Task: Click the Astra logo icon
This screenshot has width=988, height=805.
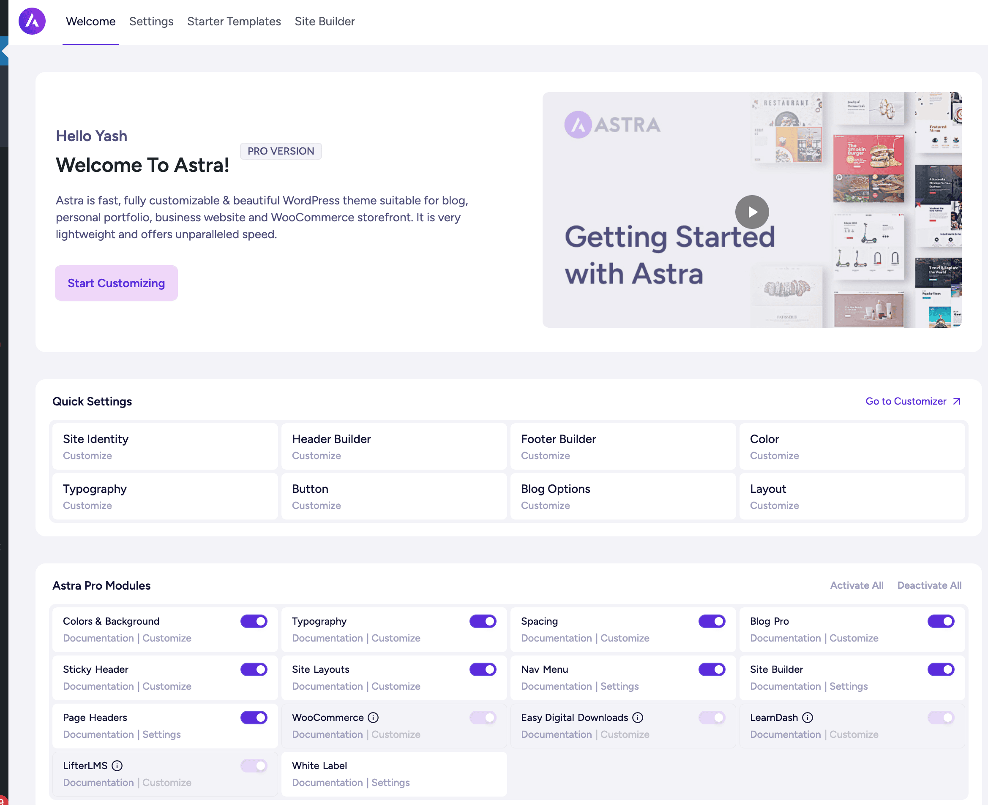Action: point(32,22)
